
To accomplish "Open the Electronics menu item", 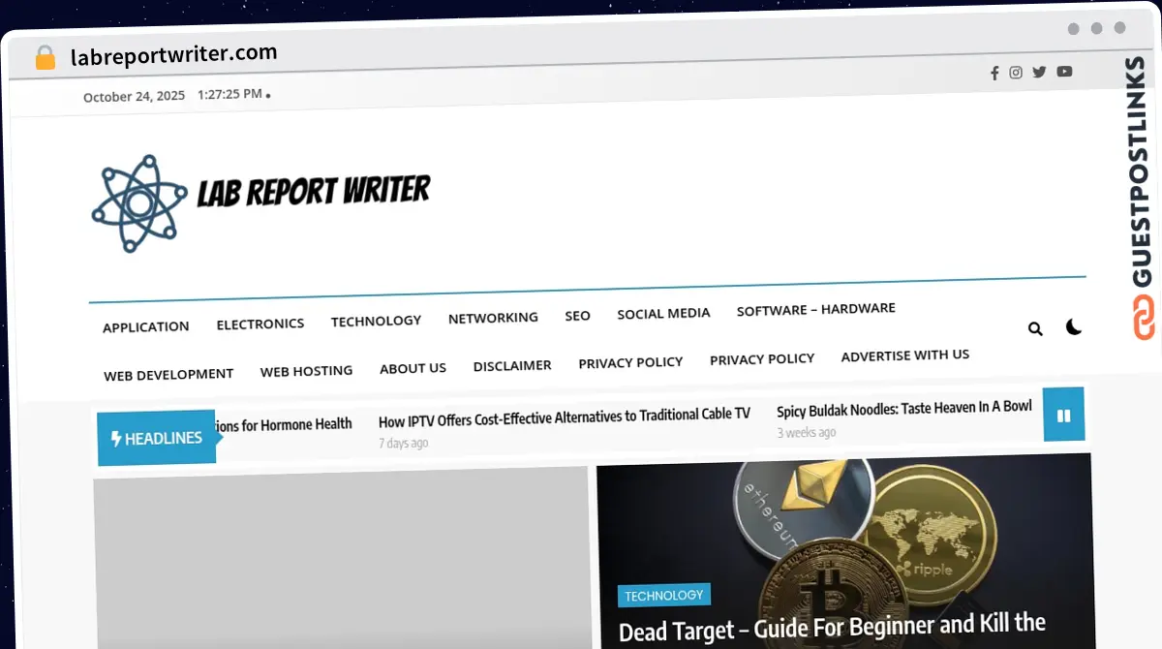I will (x=260, y=324).
